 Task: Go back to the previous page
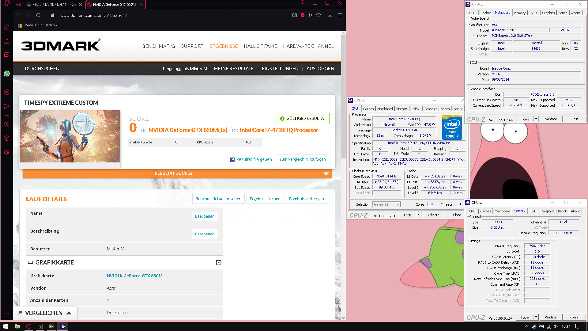(x=18, y=15)
